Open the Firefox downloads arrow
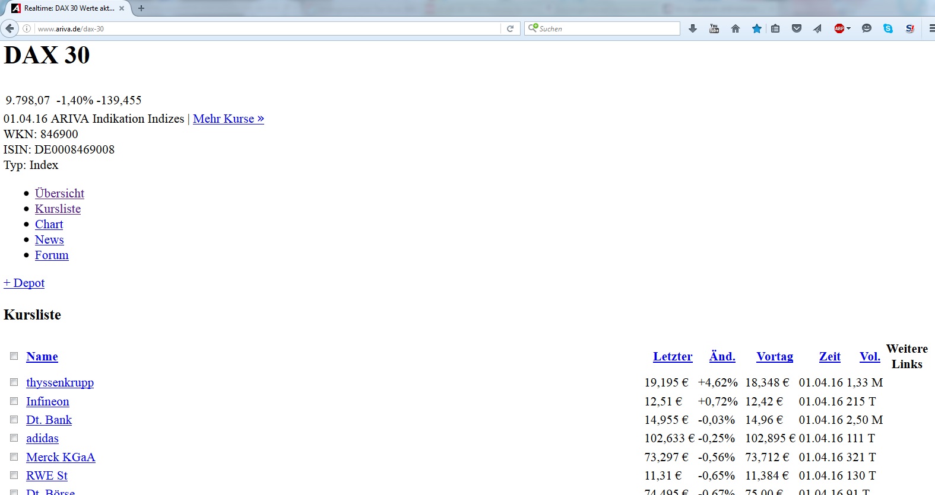This screenshot has height=495, width=935. 692,28
